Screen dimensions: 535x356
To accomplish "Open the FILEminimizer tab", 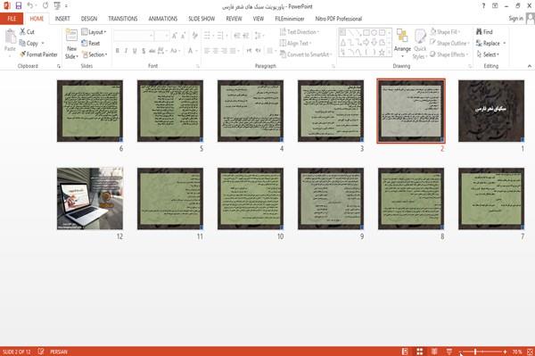I will point(290,19).
